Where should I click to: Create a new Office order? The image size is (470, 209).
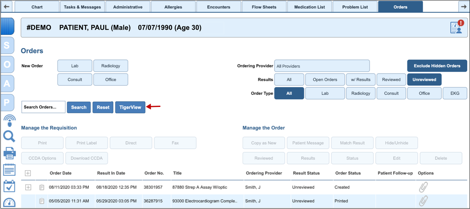(x=110, y=80)
